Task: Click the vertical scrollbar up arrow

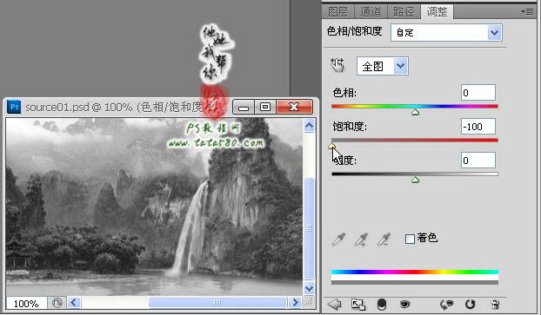Action: click(x=309, y=126)
